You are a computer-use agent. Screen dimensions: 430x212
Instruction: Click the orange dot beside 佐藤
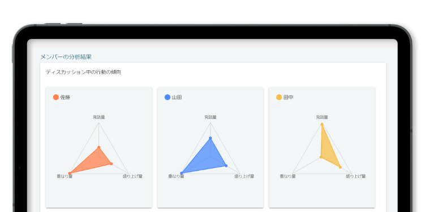(x=56, y=97)
